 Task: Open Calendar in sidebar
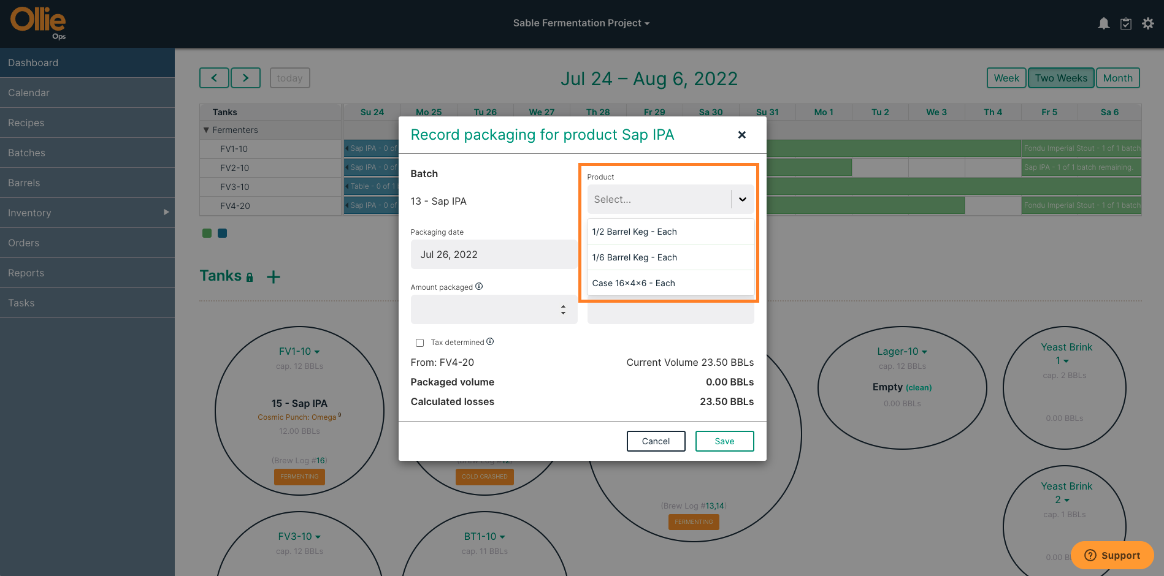tap(87, 93)
